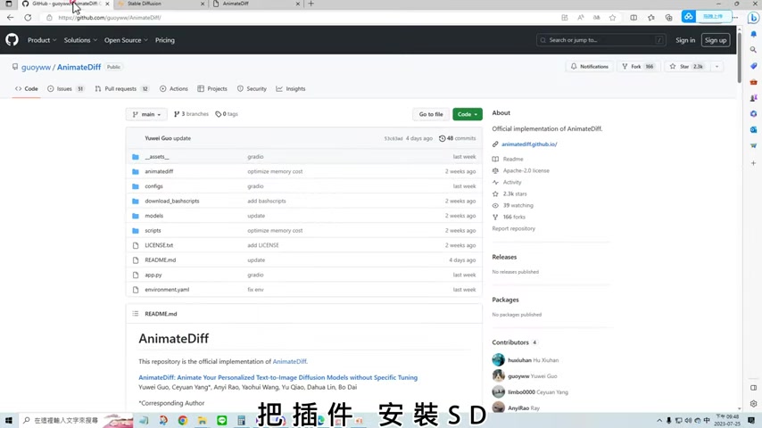Open the Activity link
Image resolution: width=762 pixels, height=428 pixels.
click(512, 182)
